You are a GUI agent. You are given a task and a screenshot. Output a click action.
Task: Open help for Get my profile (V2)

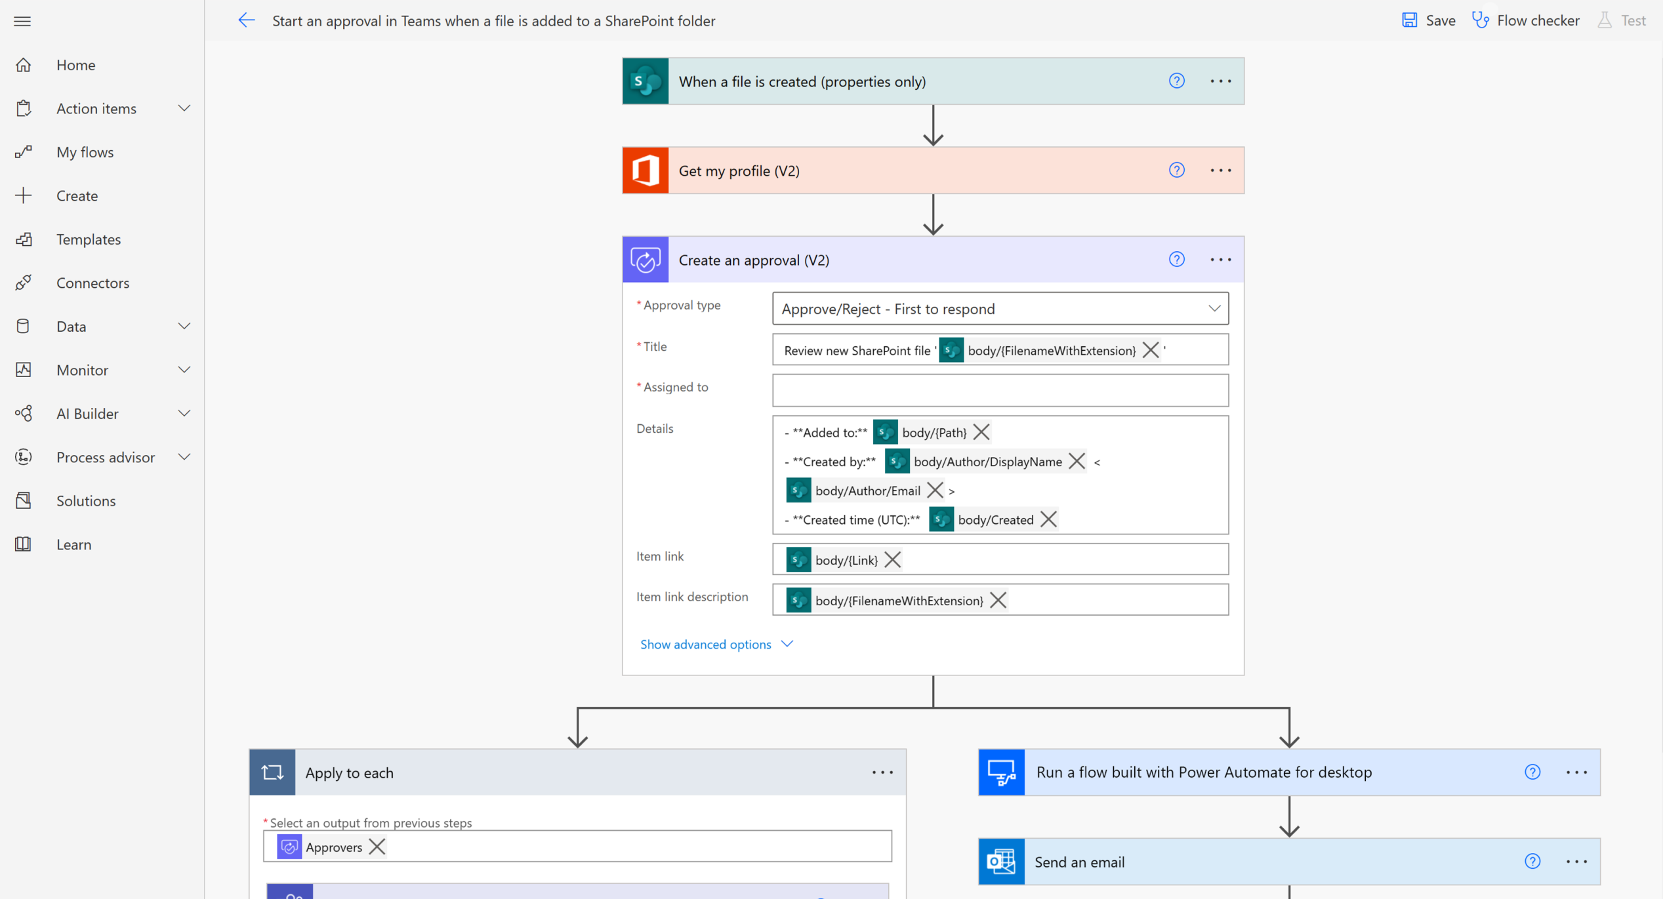[1176, 170]
